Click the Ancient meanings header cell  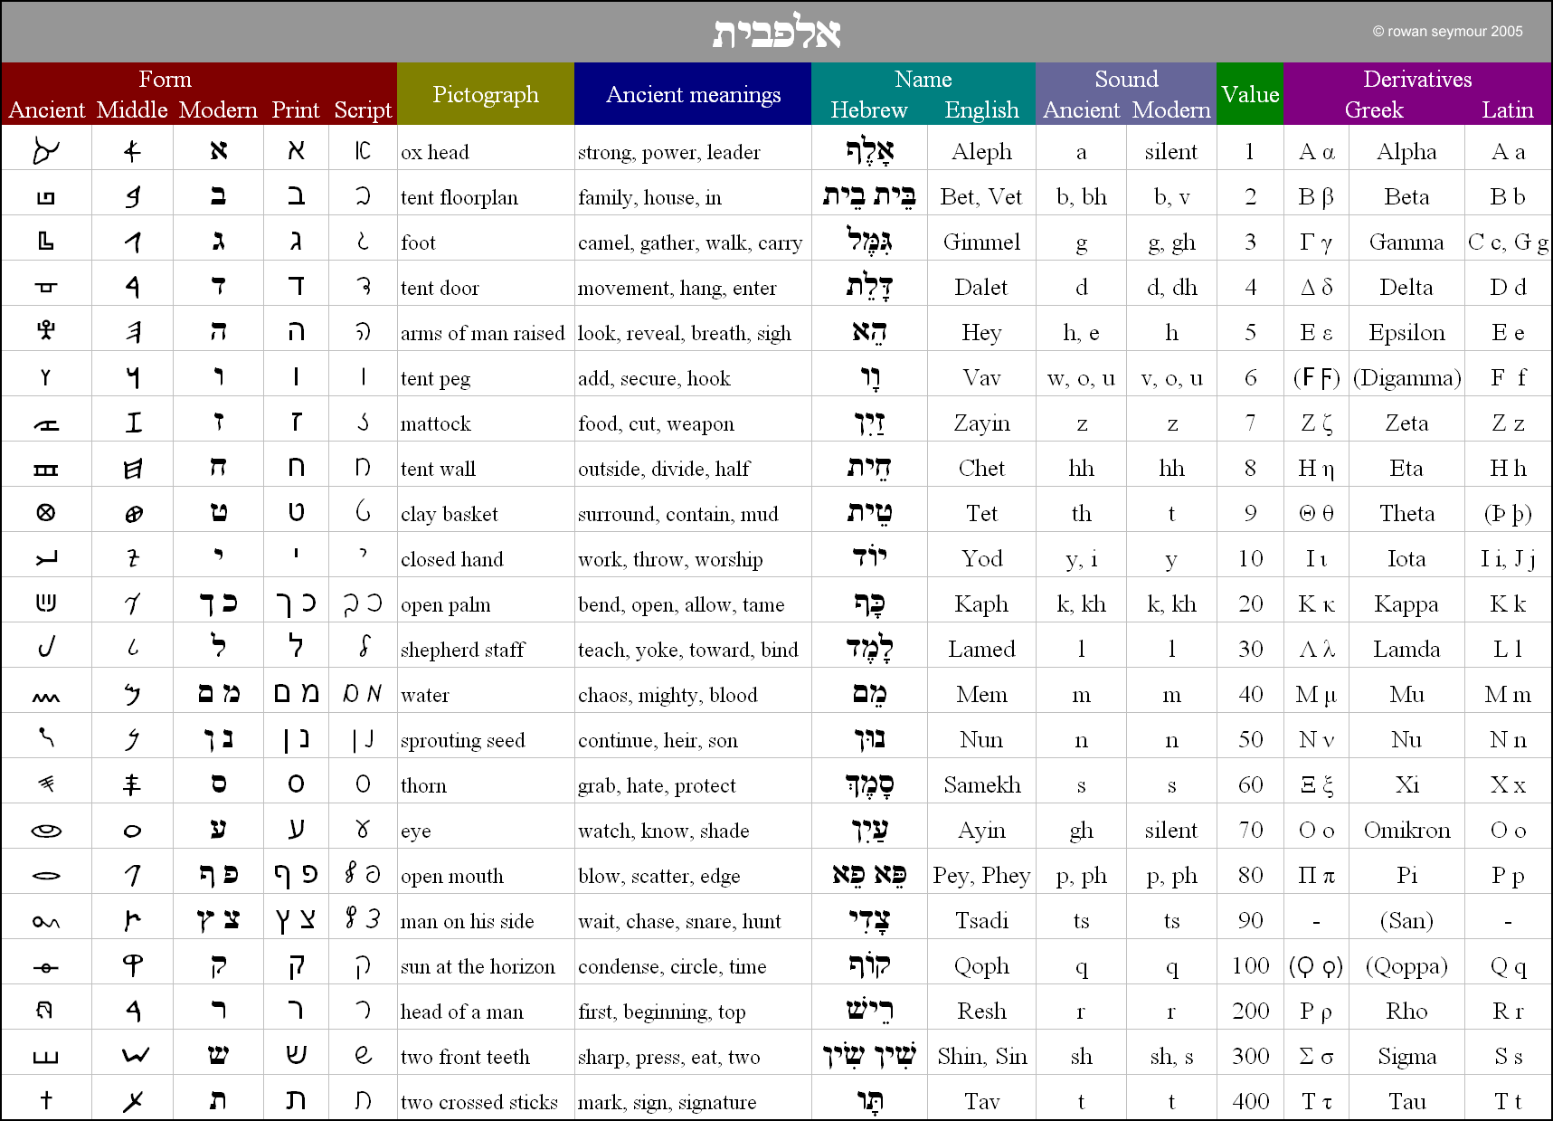(692, 93)
